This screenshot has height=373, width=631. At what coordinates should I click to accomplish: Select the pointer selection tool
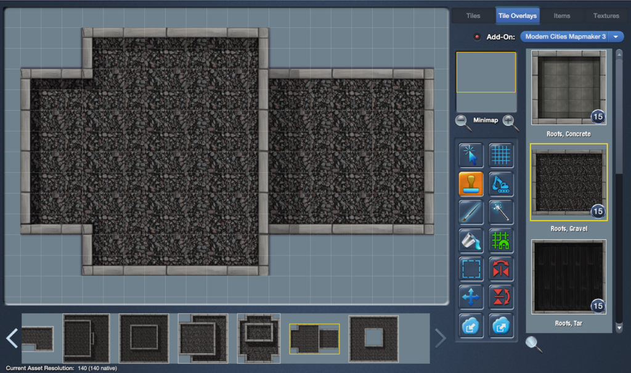471,155
